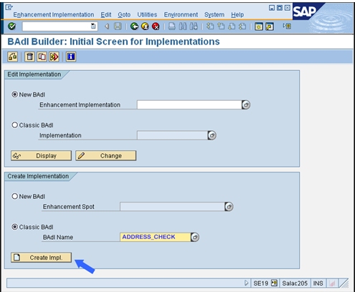
Task: Click the red Cancel icon
Action: pyautogui.click(x=156, y=26)
